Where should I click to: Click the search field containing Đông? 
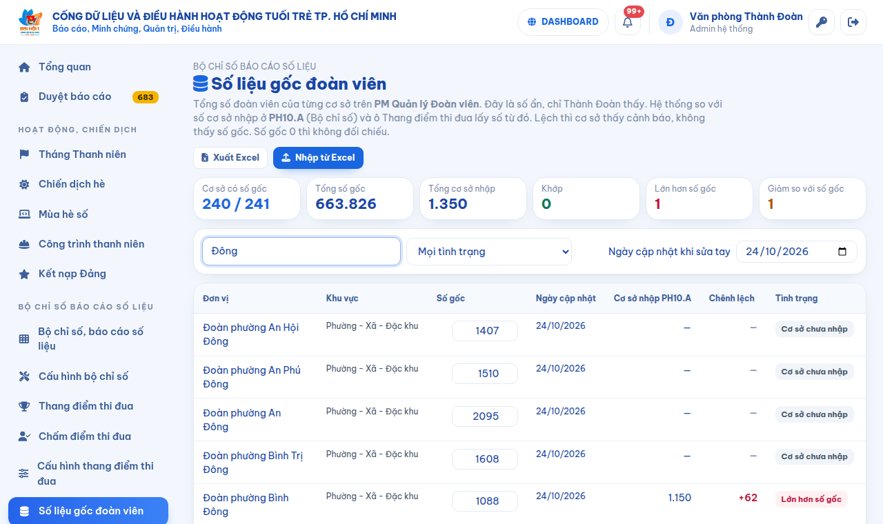click(301, 252)
